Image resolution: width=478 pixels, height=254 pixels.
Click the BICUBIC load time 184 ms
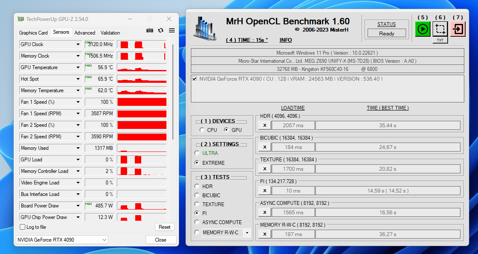[x=293, y=147]
